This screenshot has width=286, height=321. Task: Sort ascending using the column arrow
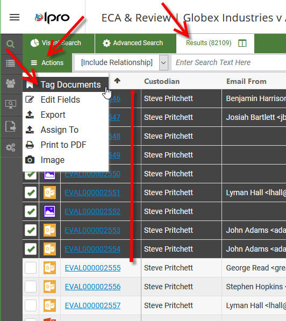tap(117, 81)
